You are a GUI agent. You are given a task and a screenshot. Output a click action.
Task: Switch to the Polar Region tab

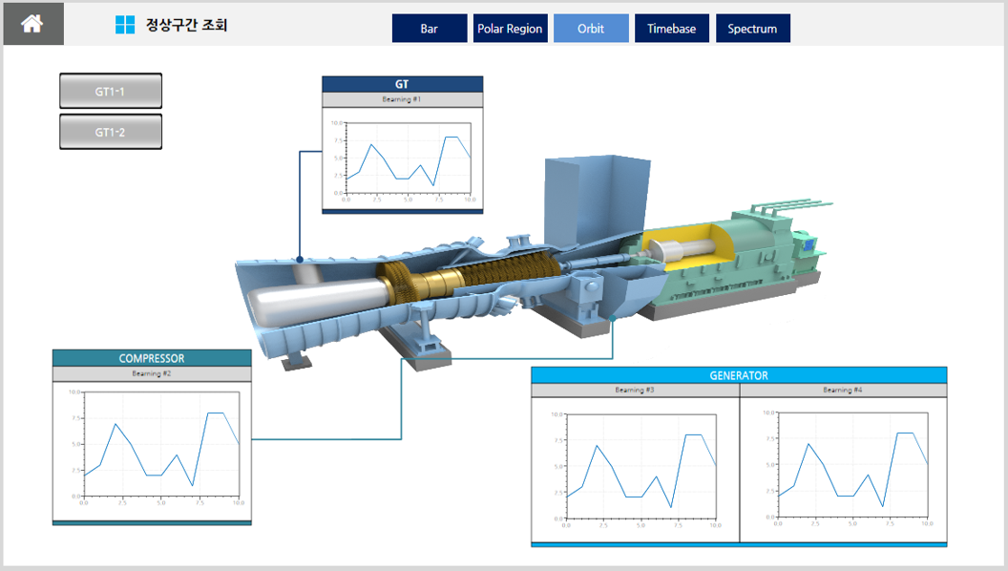511,29
